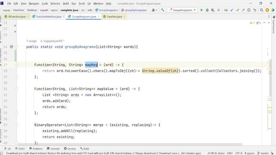Open the JetBrains Toolbox green-blue icon

273,10
